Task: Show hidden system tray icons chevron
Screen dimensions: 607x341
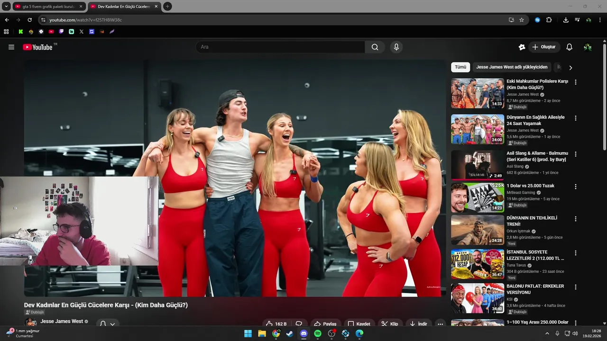Action: click(x=547, y=333)
